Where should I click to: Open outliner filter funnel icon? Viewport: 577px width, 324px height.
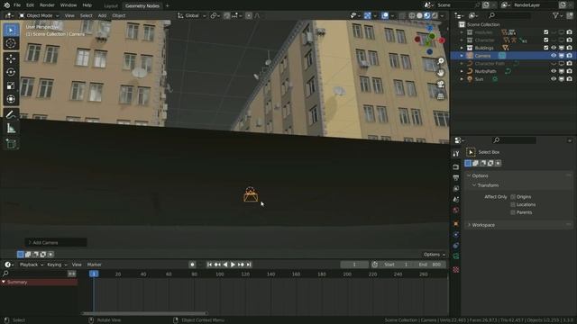[x=555, y=15]
